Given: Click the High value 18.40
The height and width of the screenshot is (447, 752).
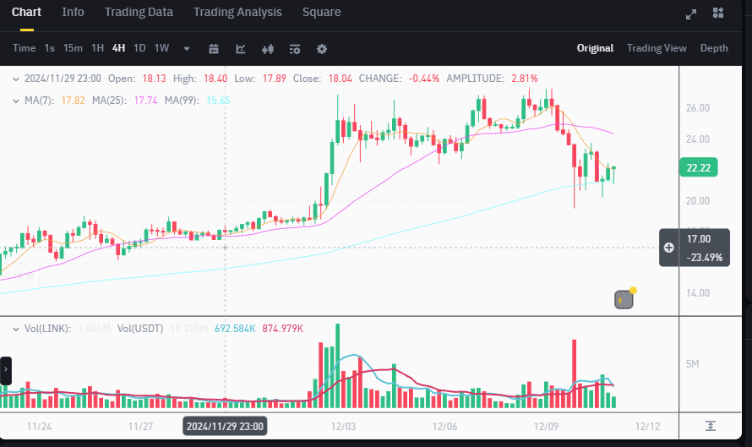Looking at the screenshot, I should 215,79.
